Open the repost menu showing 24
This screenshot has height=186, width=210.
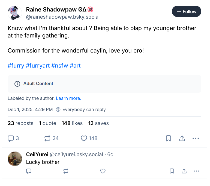tap(48, 138)
